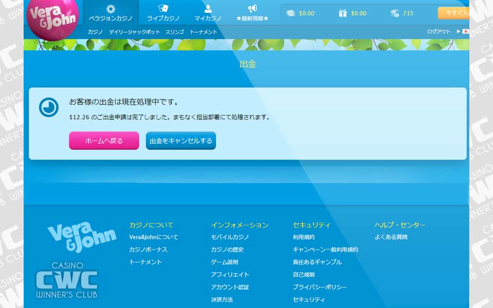The image size is (493, 308).
Task: Open the カジノ submenu item
Action: coord(96,32)
